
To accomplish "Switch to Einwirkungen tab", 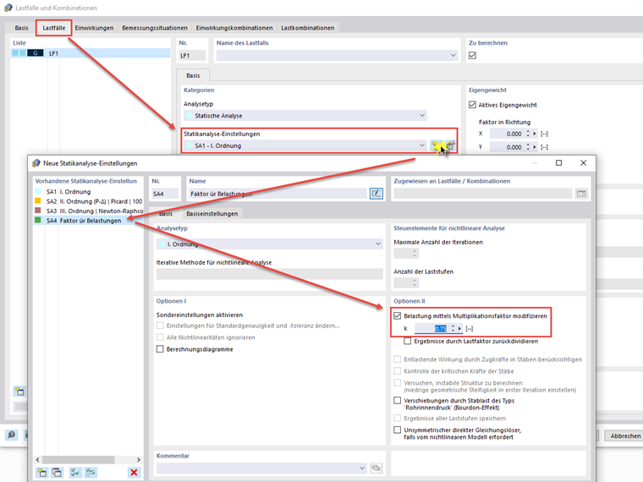I will [94, 28].
